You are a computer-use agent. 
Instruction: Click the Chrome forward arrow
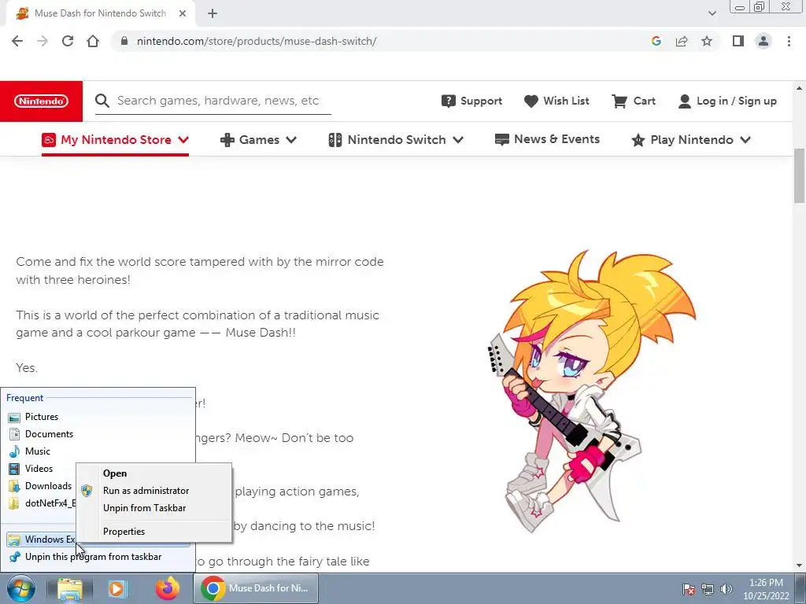[43, 41]
